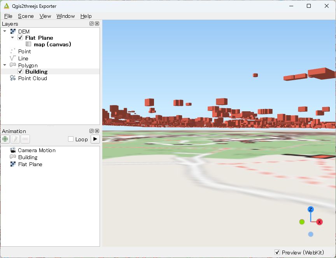This screenshot has height=258, width=336.
Task: Click the Camera Motion camera icon
Action: click(13, 150)
